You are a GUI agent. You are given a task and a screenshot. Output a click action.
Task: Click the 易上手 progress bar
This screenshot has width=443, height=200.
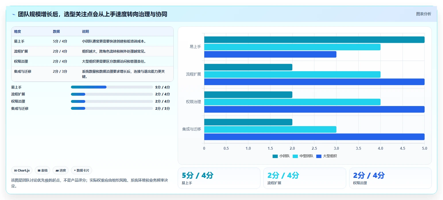coord(112,87)
